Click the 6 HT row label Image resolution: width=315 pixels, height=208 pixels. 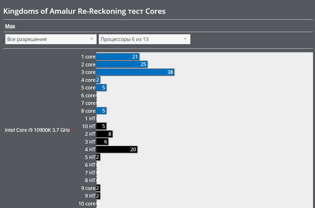point(90,165)
